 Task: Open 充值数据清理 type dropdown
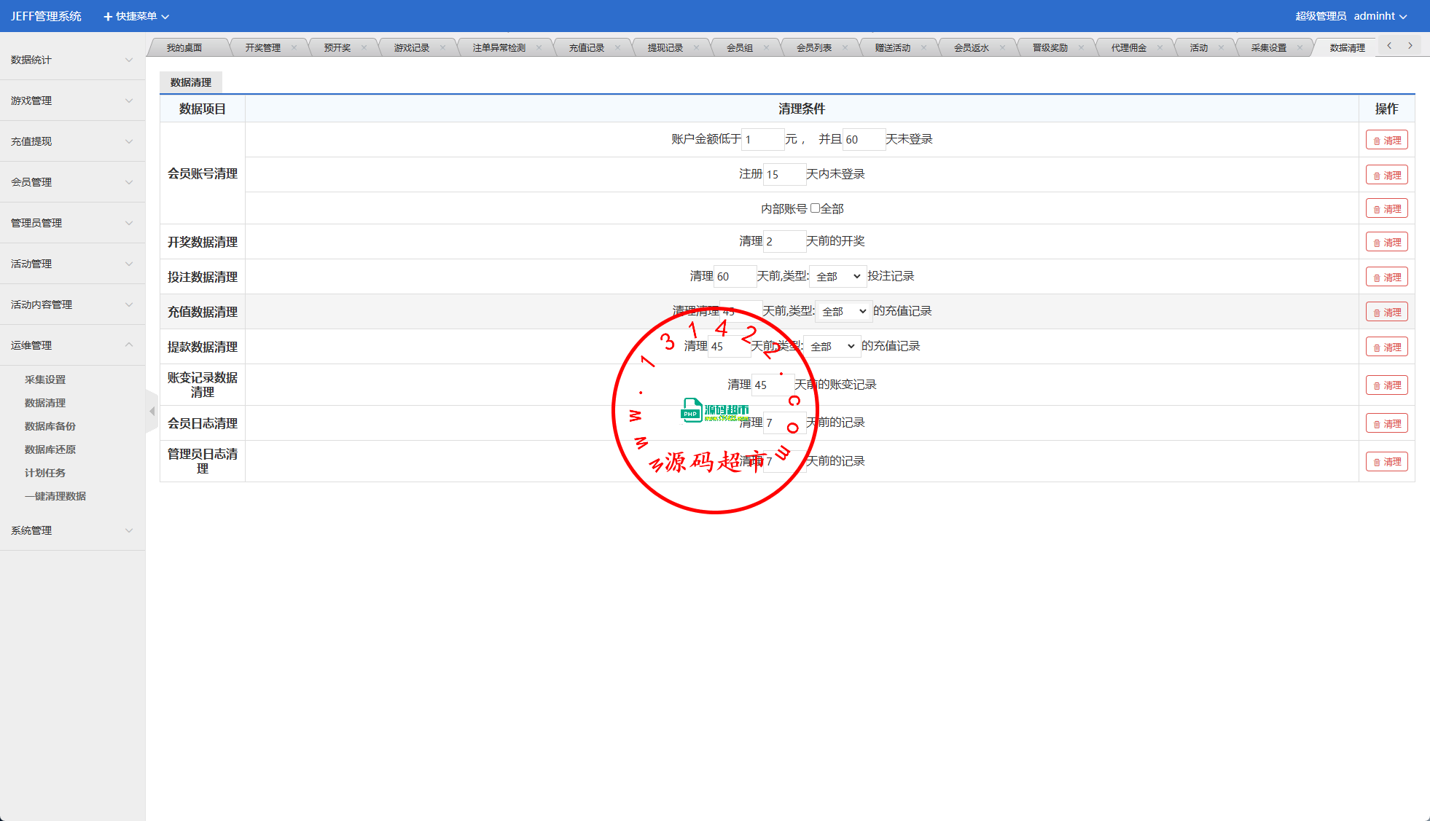click(x=843, y=312)
